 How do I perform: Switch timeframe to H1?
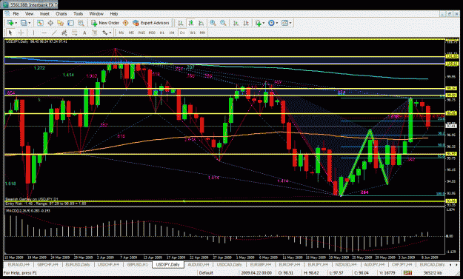[161, 33]
